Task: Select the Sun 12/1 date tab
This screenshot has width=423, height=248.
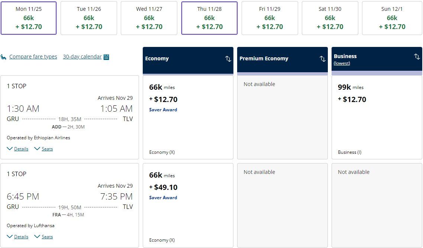Action: coord(392,18)
